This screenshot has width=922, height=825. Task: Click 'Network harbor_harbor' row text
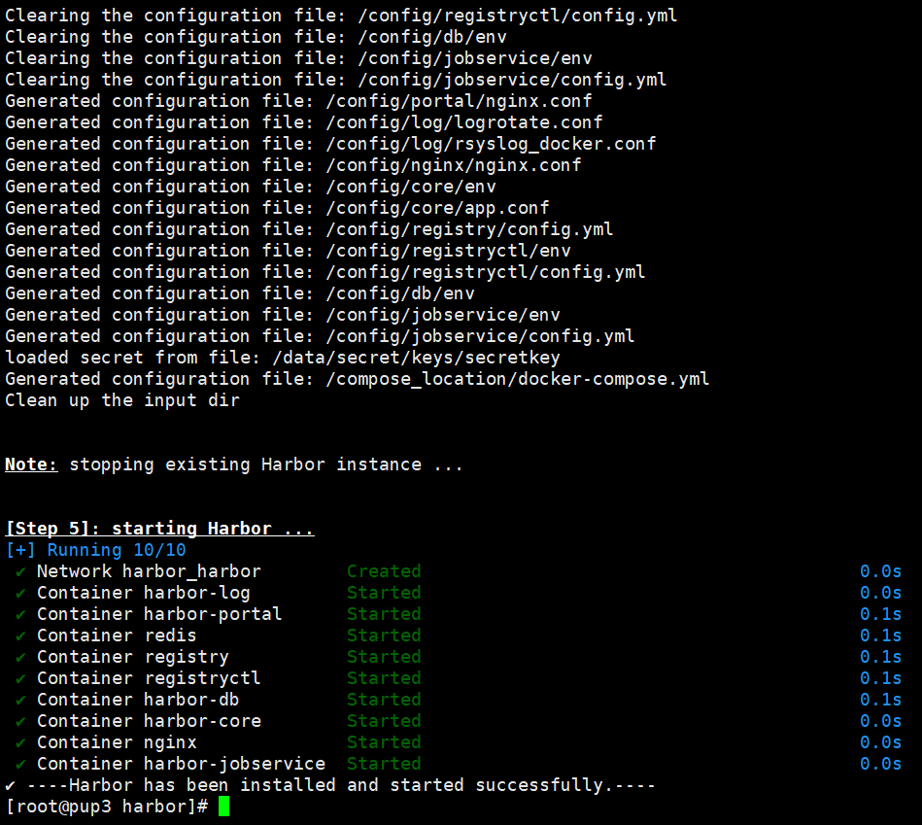pyautogui.click(x=149, y=571)
